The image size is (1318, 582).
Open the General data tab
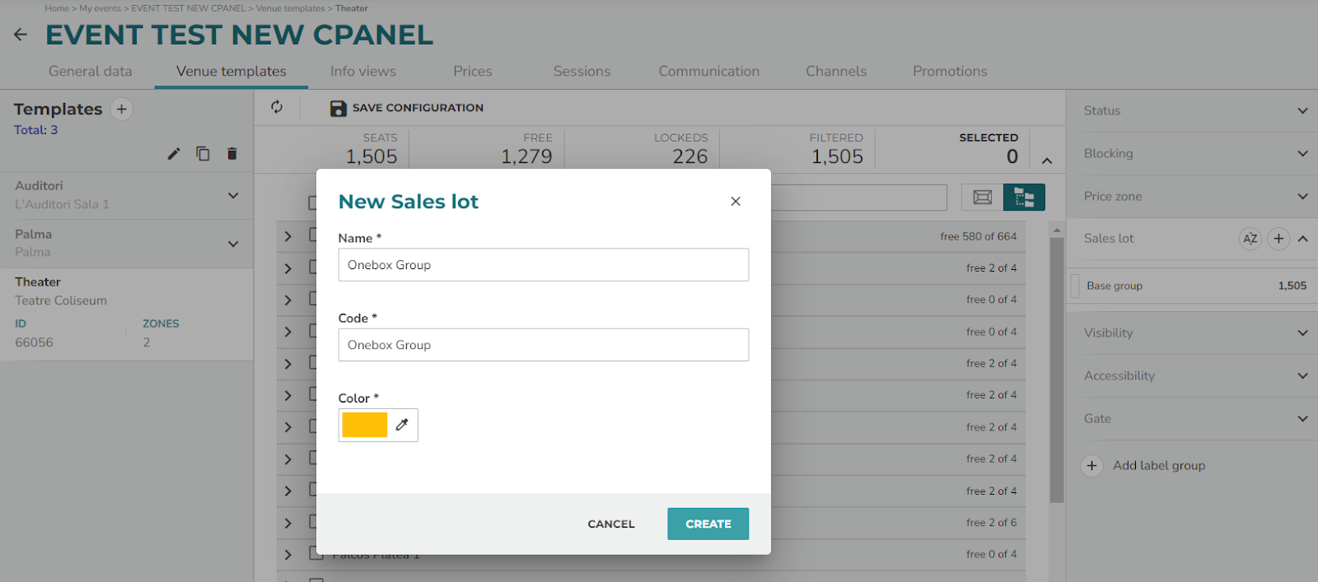pos(91,72)
